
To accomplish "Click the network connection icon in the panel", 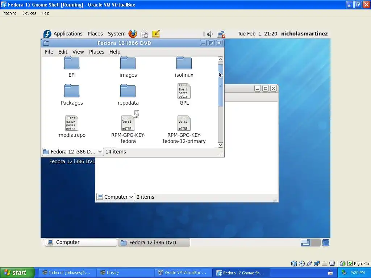I will tap(221, 34).
